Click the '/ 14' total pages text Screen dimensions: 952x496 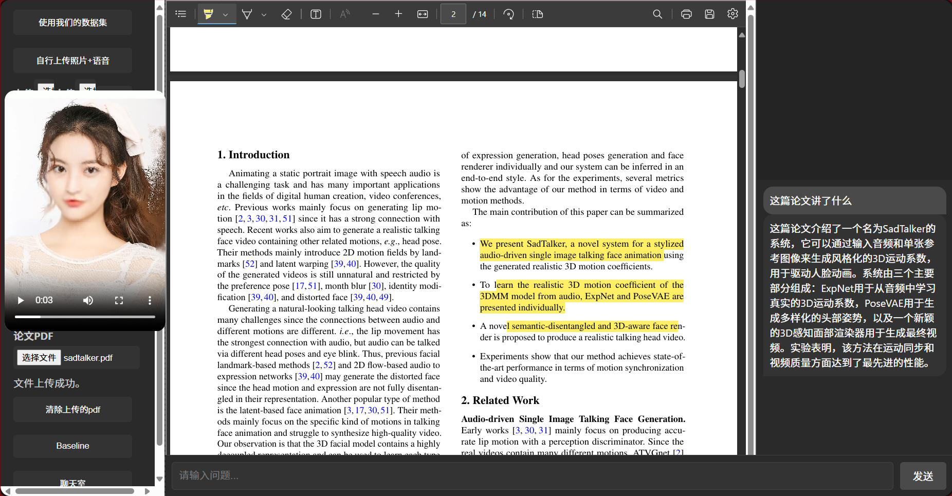(x=480, y=14)
